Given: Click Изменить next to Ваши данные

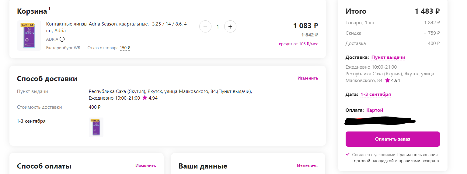Looking at the screenshot, I should click(307, 166).
